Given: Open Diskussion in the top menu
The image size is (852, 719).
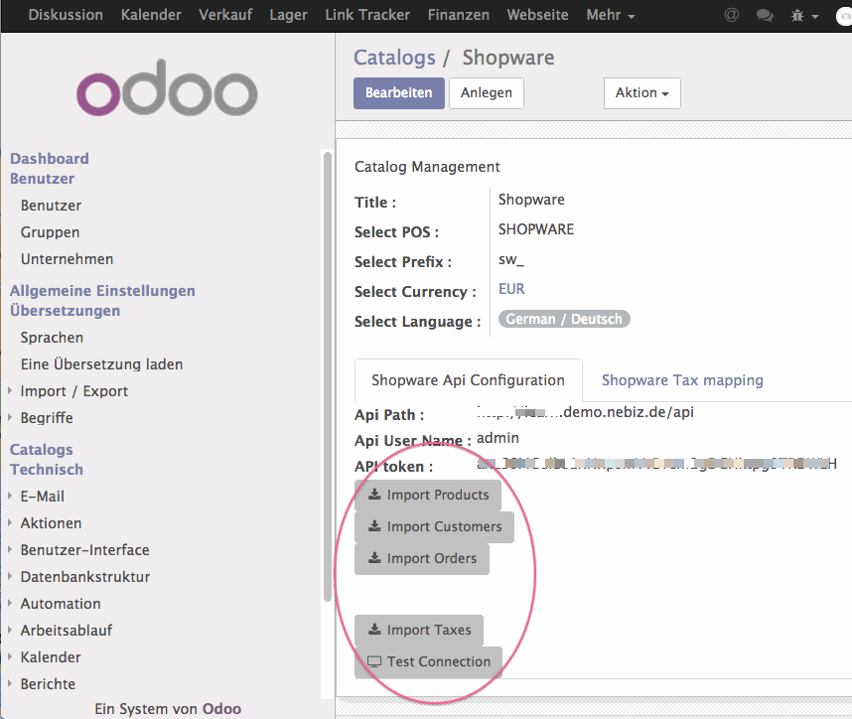Looking at the screenshot, I should click(66, 15).
